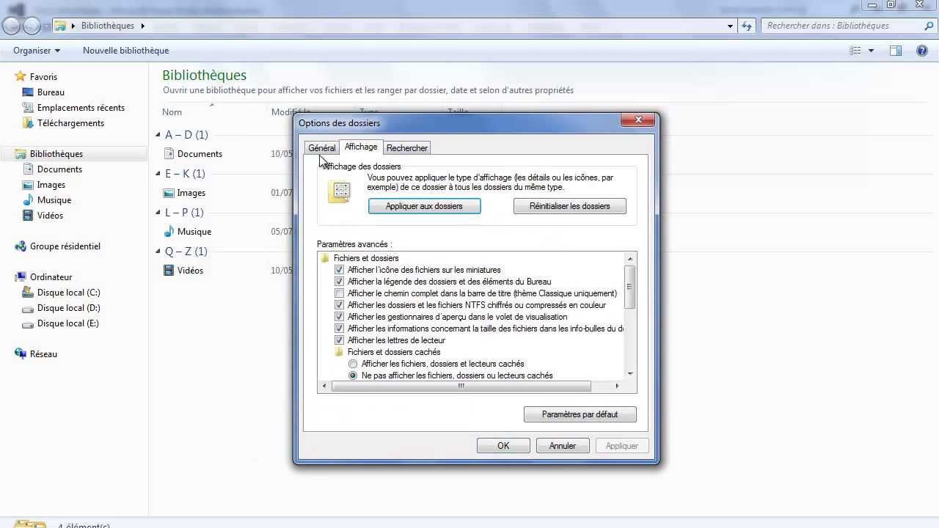
Task: Toggle the preview pane icon
Action: pos(896,51)
